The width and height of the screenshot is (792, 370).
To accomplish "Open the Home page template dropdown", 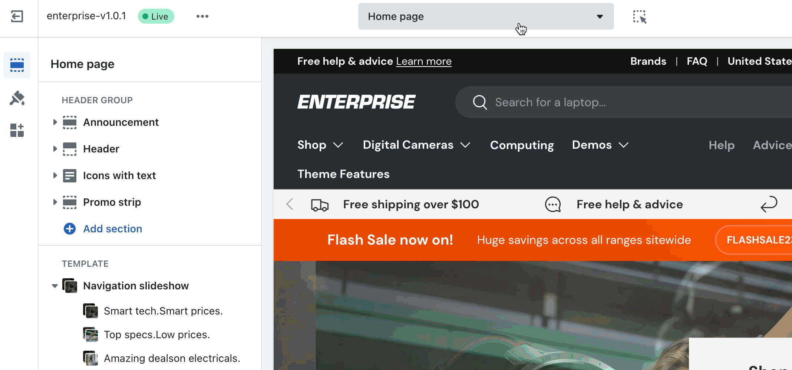I will 486,16.
